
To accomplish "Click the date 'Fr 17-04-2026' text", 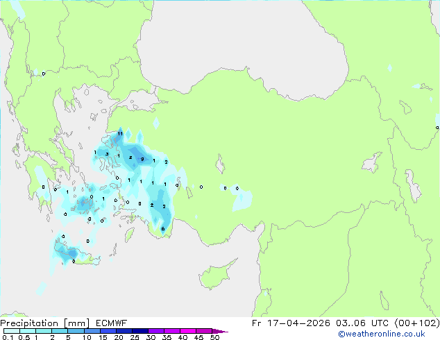I will [x=291, y=323].
